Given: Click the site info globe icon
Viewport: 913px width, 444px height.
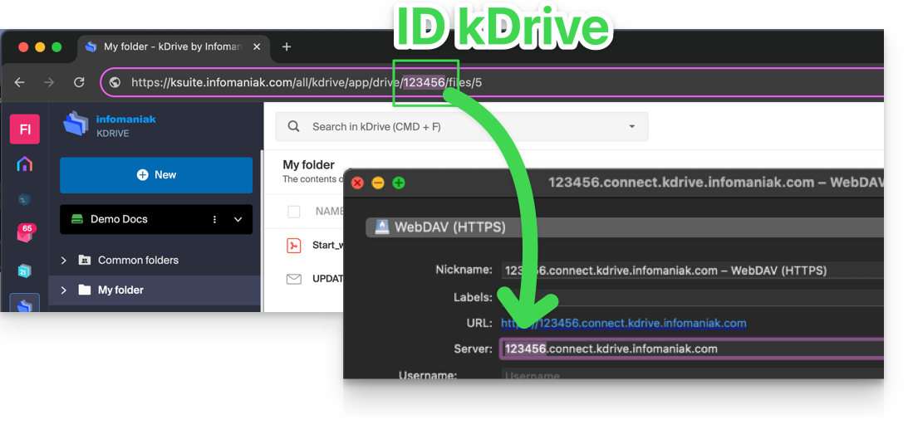Looking at the screenshot, I should click(115, 83).
